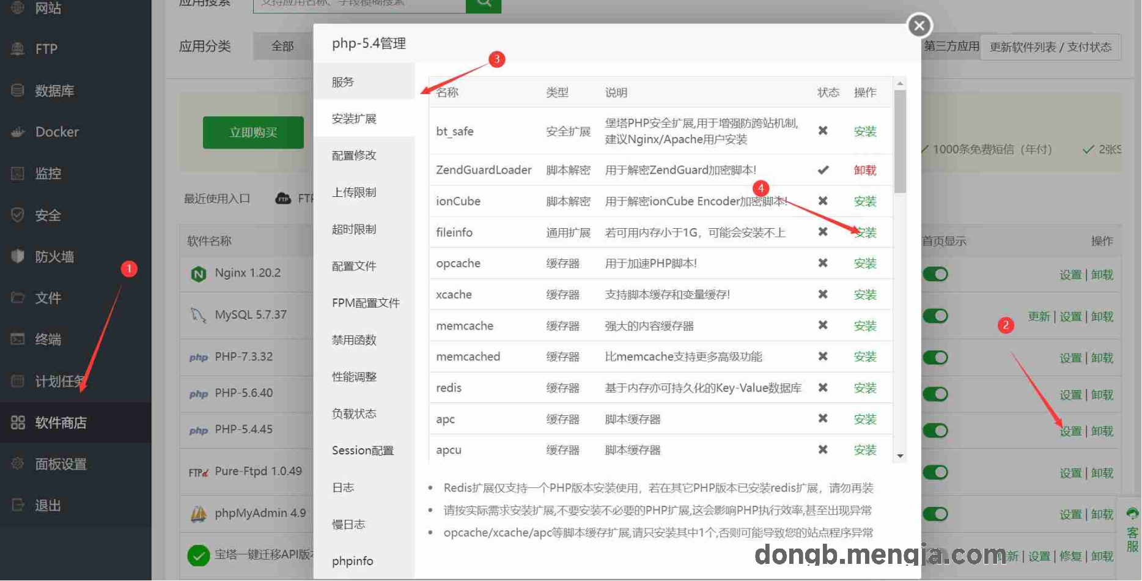The width and height of the screenshot is (1142, 581).
Task: Click the Pure-Ftpd FTP icon
Action: pos(199,472)
